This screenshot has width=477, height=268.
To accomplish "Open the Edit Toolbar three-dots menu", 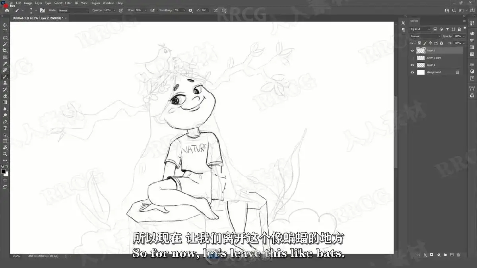I will (5, 160).
